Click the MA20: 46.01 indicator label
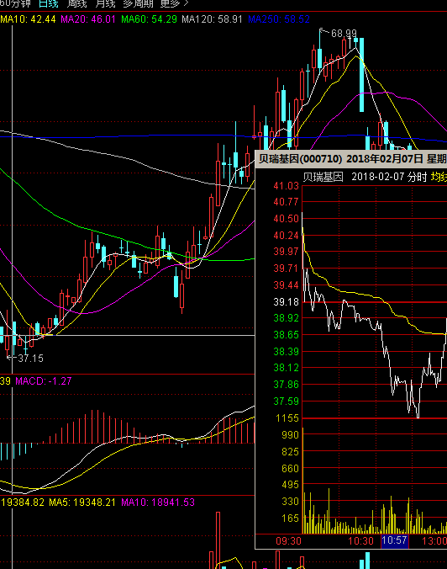This screenshot has width=447, height=569. (88, 19)
